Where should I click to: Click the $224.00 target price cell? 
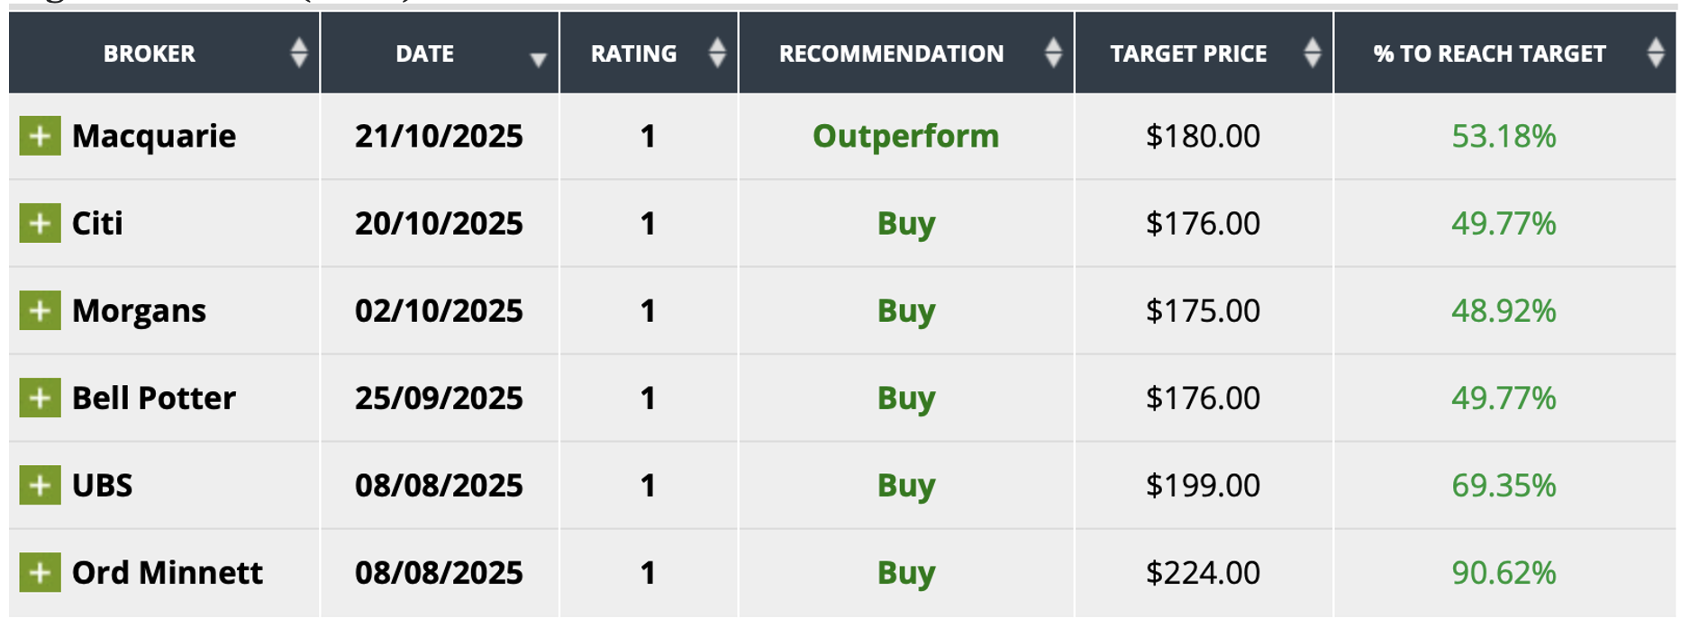coord(1203,572)
